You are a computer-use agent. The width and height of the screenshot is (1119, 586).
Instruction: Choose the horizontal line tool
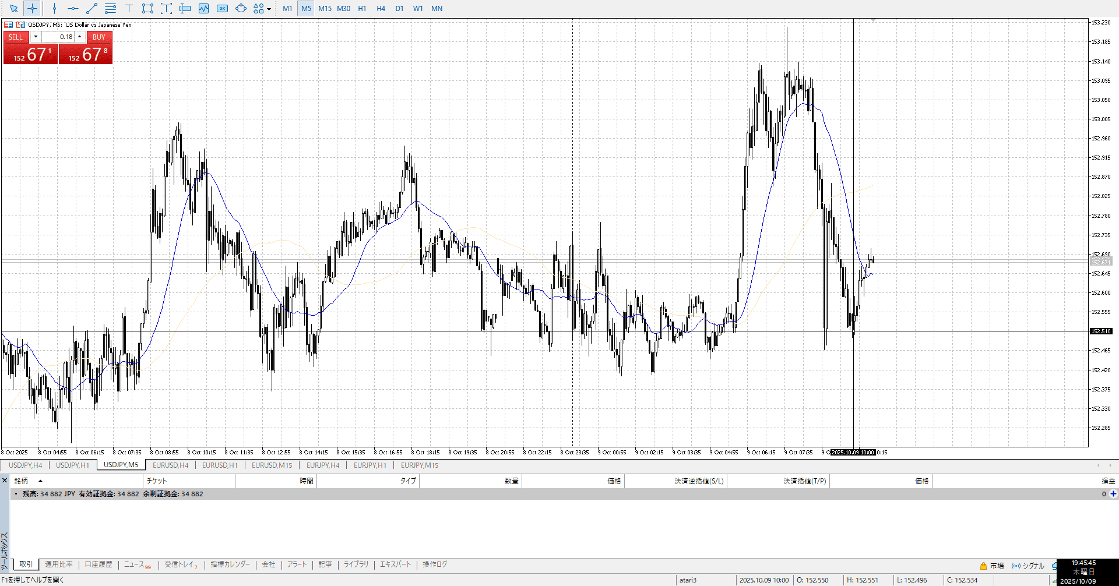point(73,9)
